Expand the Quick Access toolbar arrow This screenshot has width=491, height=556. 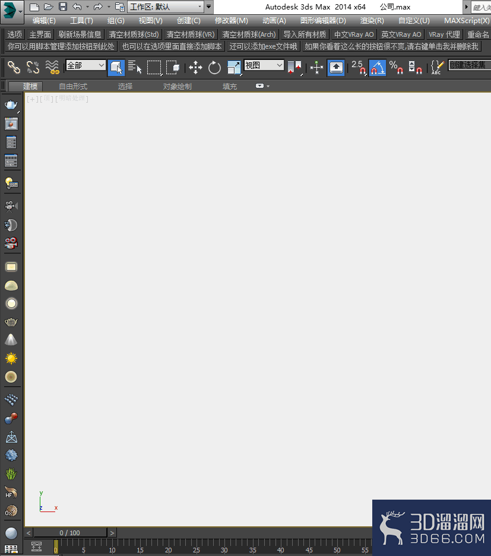coord(208,7)
